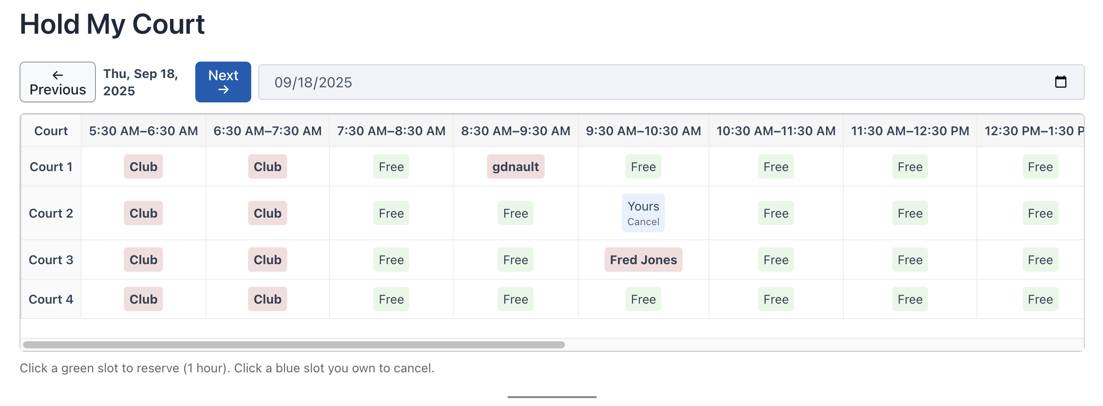Viewport: 1103px width, 406px height.
Task: Open the calendar date picker icon
Action: tap(1061, 82)
